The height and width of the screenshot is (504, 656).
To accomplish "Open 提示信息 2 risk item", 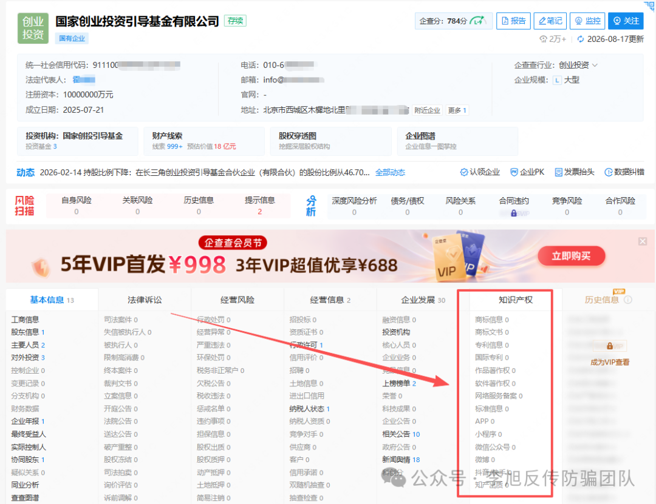I will point(260,206).
